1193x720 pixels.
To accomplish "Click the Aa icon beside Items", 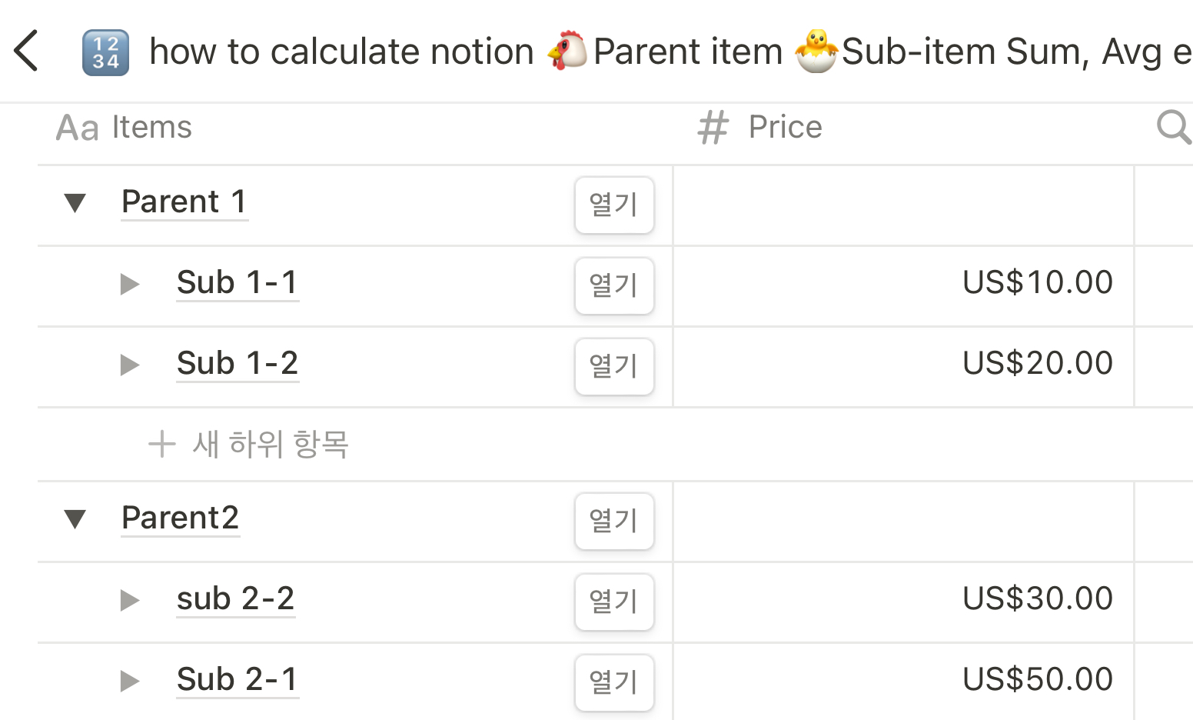I will click(77, 128).
